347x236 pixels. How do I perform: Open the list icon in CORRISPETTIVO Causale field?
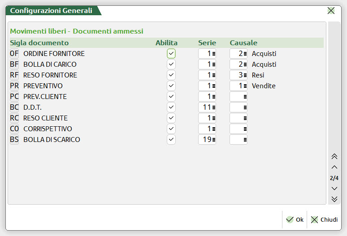pyautogui.click(x=245, y=129)
